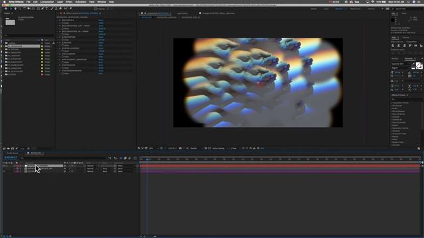Click the graph editor icon above timeline
424x238 pixels.
(x=135, y=158)
